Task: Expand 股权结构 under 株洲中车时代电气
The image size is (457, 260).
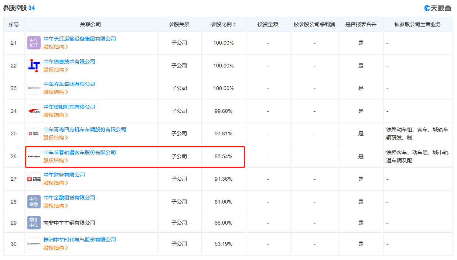Action: click(56, 248)
